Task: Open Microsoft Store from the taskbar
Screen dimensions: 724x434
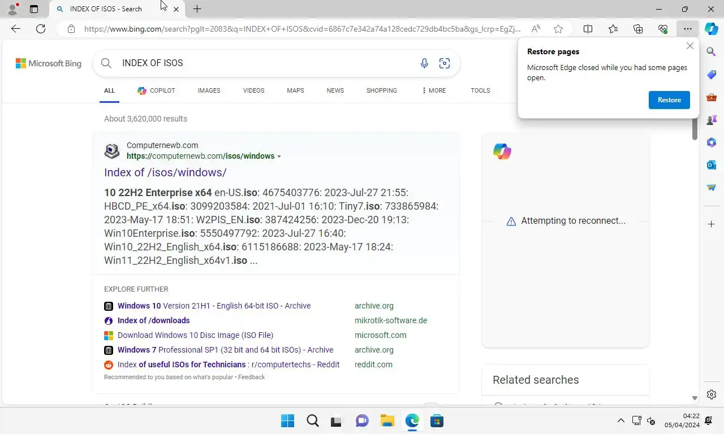Action: point(436,421)
